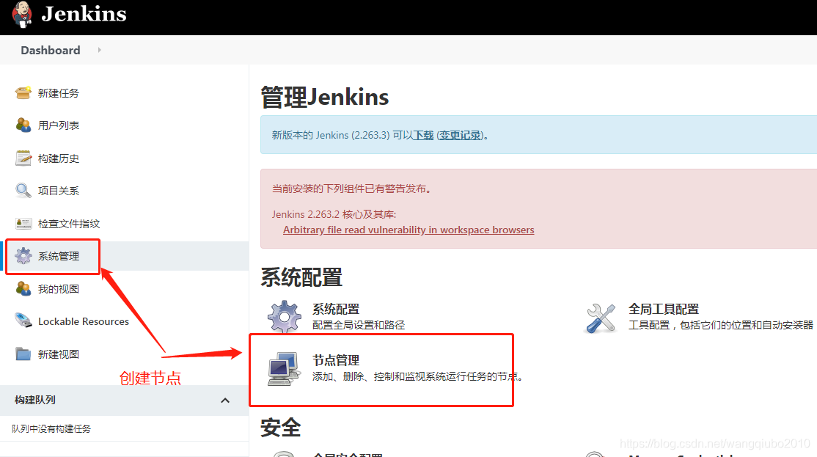
Task: Click the 构建历史 notepad icon
Action: click(23, 158)
